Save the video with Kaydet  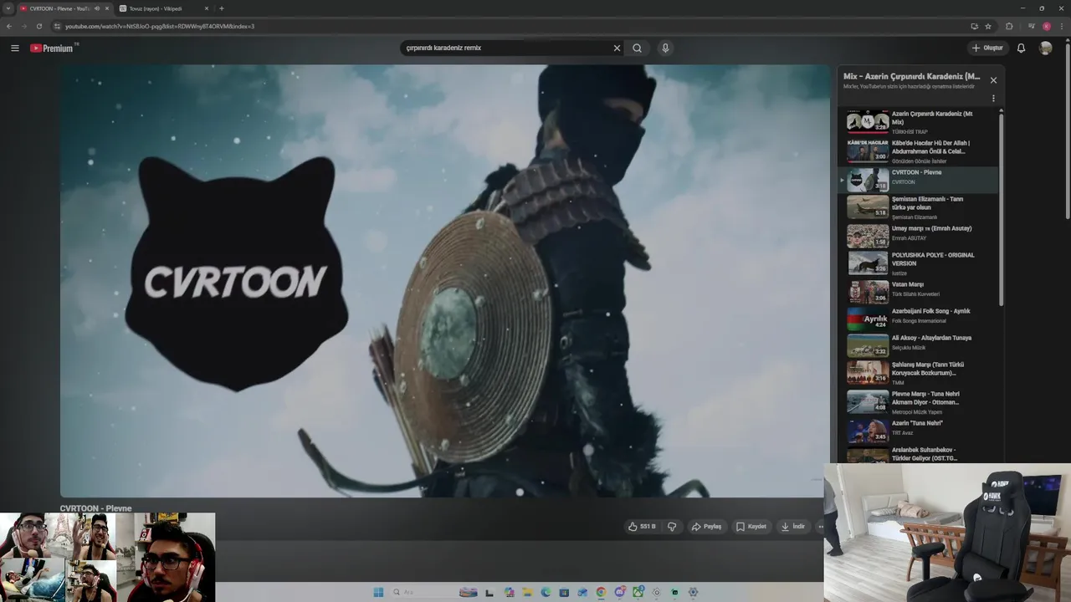[x=751, y=527]
